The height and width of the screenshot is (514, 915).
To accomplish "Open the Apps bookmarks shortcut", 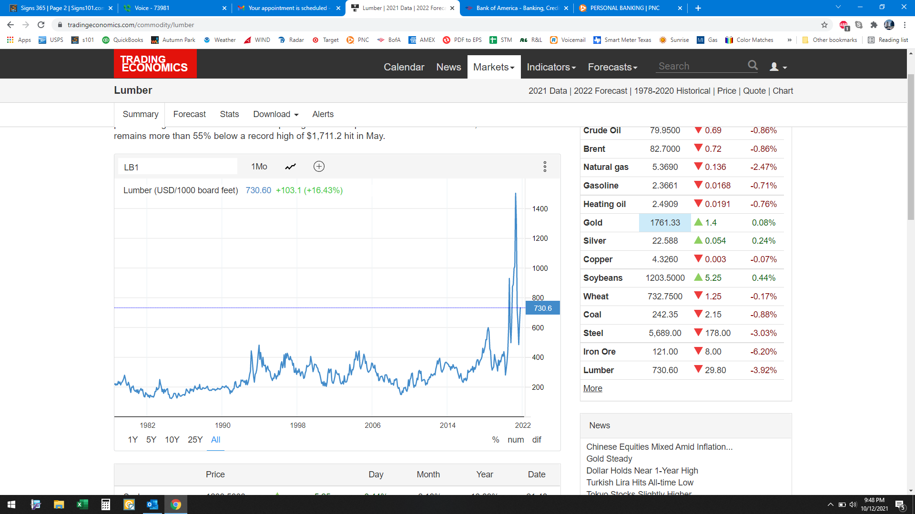I will [x=19, y=40].
